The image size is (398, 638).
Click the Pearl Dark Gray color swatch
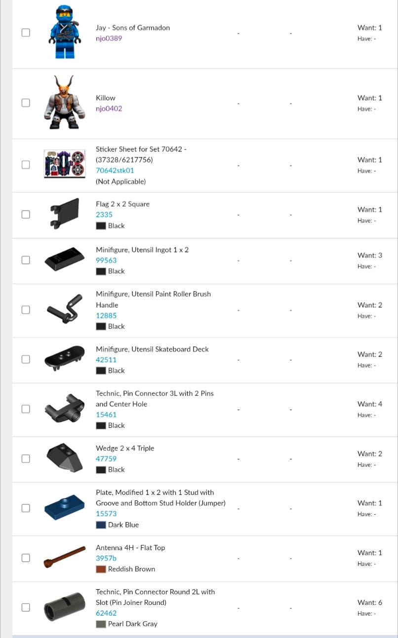click(x=101, y=624)
